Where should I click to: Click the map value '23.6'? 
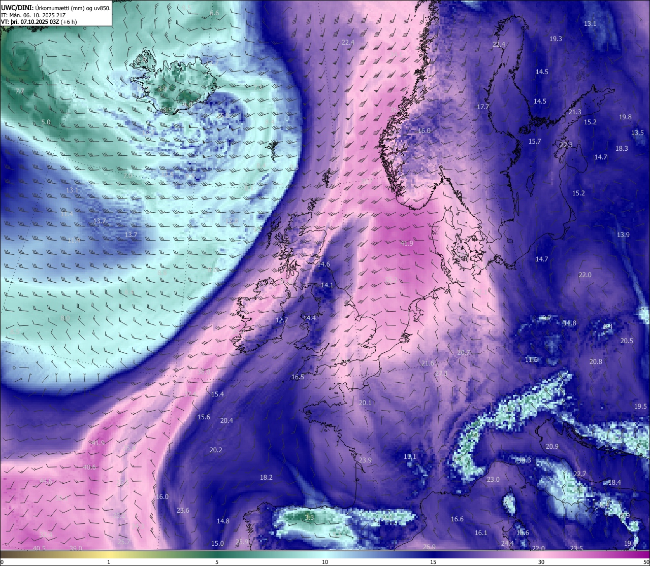click(183, 511)
